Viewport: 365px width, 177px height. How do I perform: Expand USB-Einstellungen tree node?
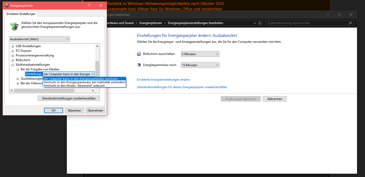[x=13, y=46]
